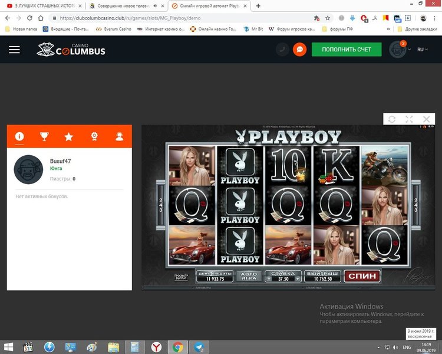Open the info tab in the profile panel
Image resolution: width=442 pixels, height=354 pixels.
pyautogui.click(x=19, y=137)
